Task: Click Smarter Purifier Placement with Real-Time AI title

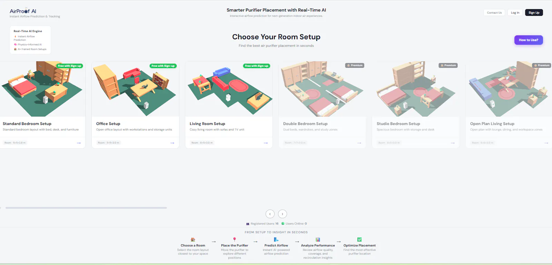Action: tap(276, 10)
